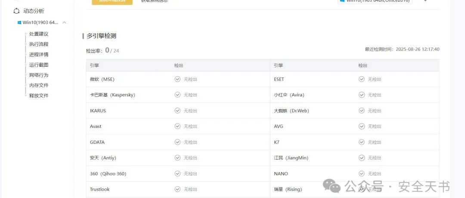Click the left 检出 column header
The width and height of the screenshot is (465, 198).
(x=179, y=65)
